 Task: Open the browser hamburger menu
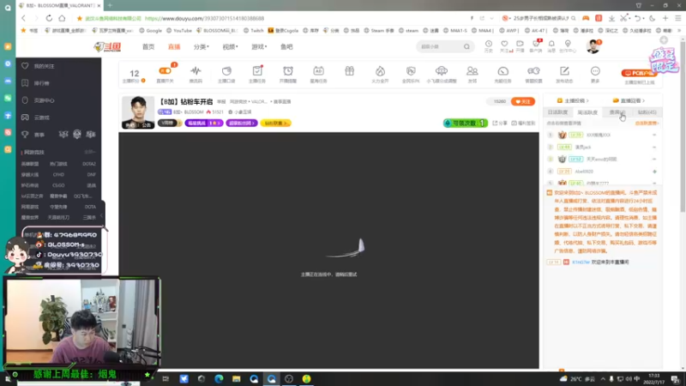(678, 18)
